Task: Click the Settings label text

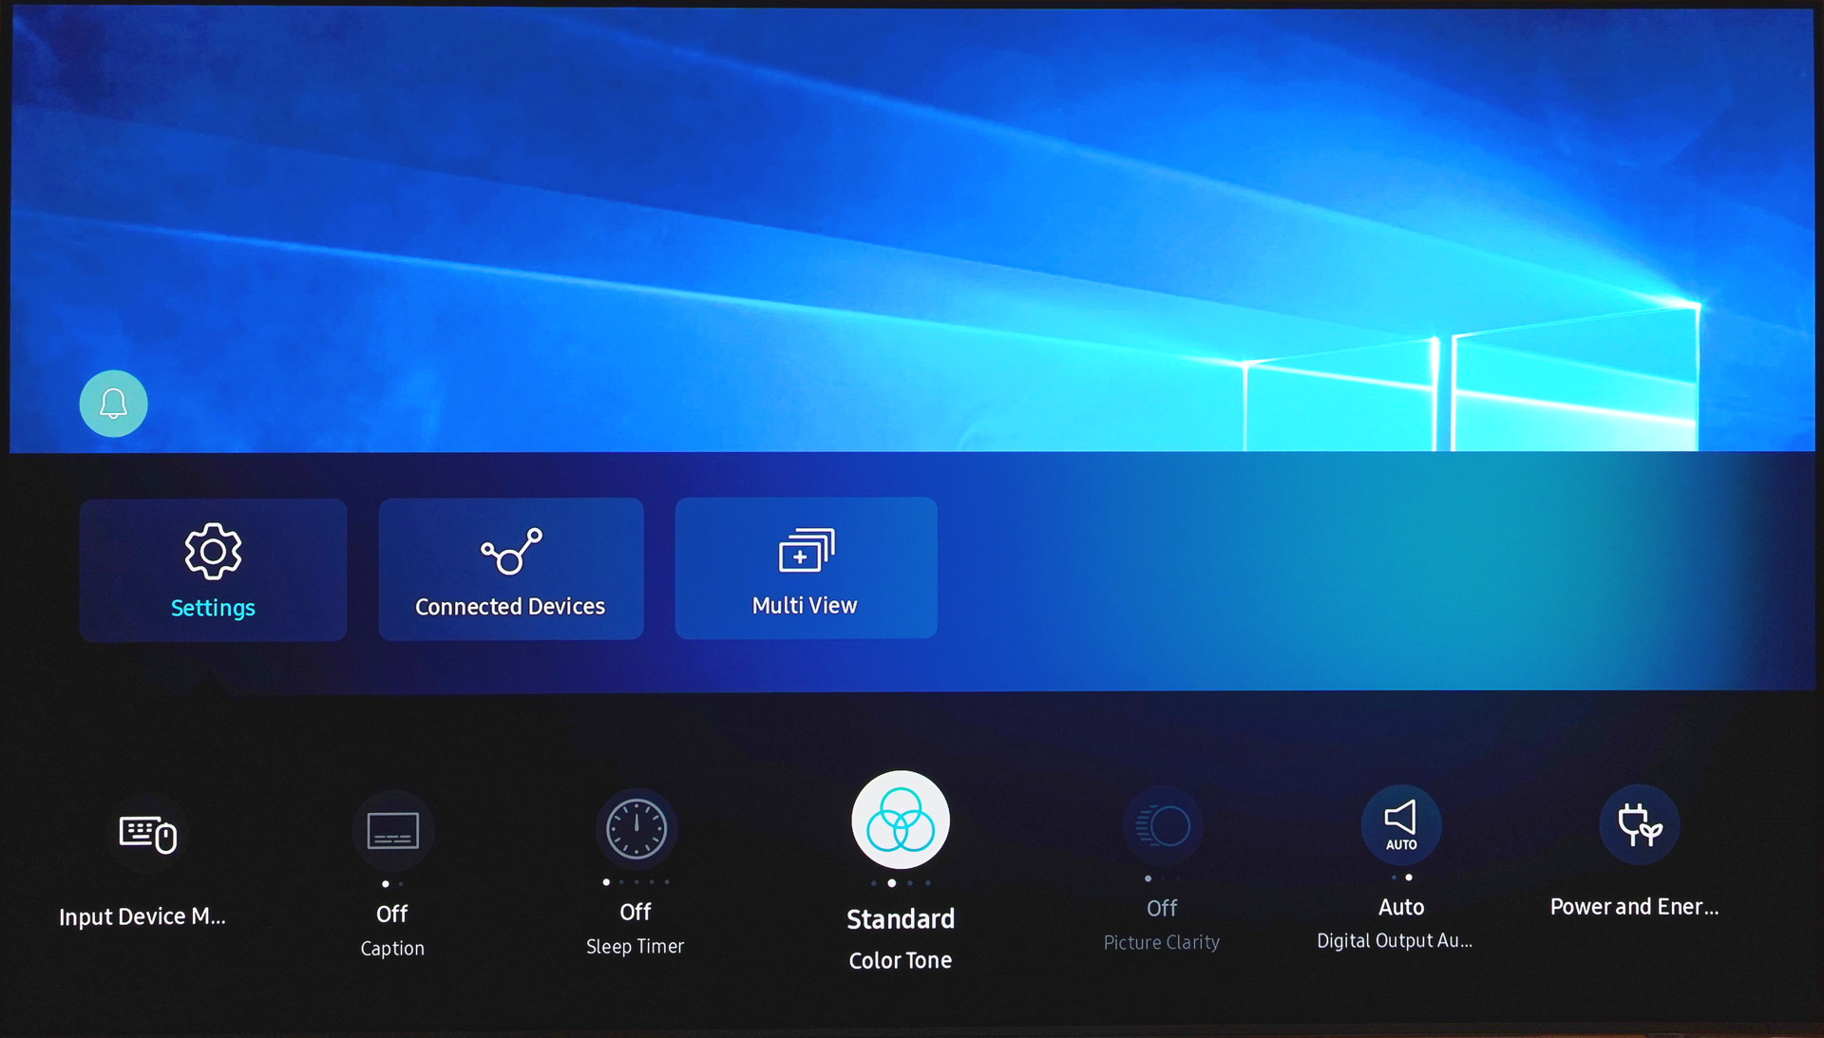Action: pos(213,608)
